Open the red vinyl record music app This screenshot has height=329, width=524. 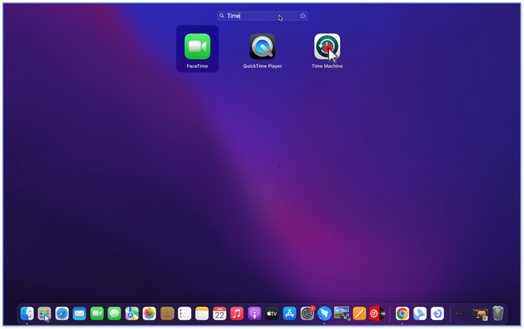[376, 314]
